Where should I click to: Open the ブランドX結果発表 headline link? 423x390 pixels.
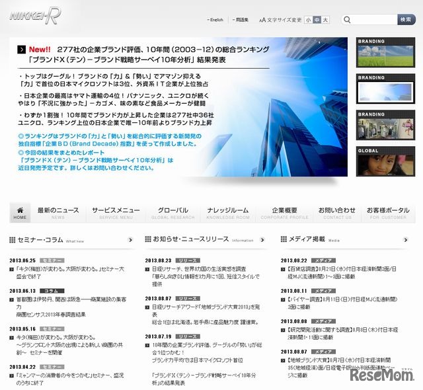[149, 54]
